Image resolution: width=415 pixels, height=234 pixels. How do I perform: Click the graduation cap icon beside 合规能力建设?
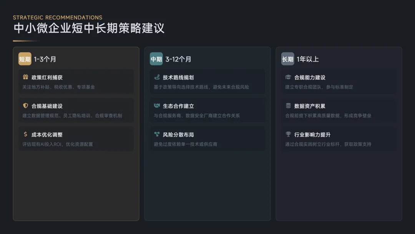coord(288,77)
